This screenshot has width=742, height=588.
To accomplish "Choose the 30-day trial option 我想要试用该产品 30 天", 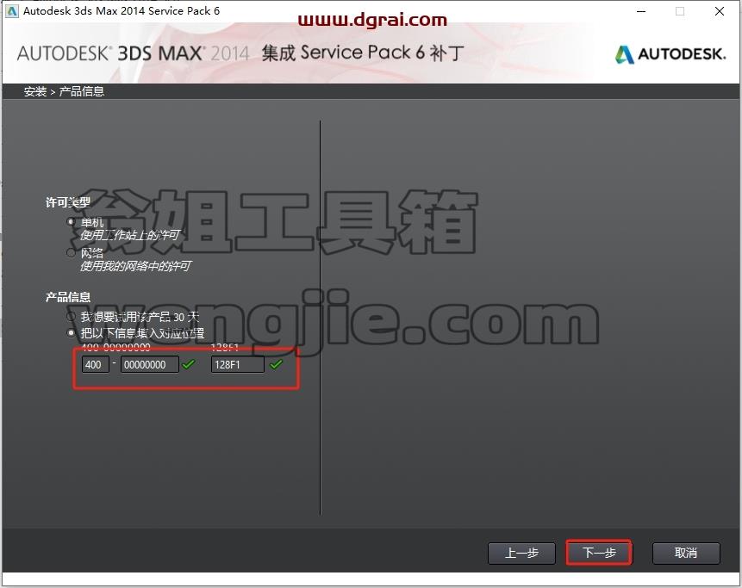I will (71, 316).
